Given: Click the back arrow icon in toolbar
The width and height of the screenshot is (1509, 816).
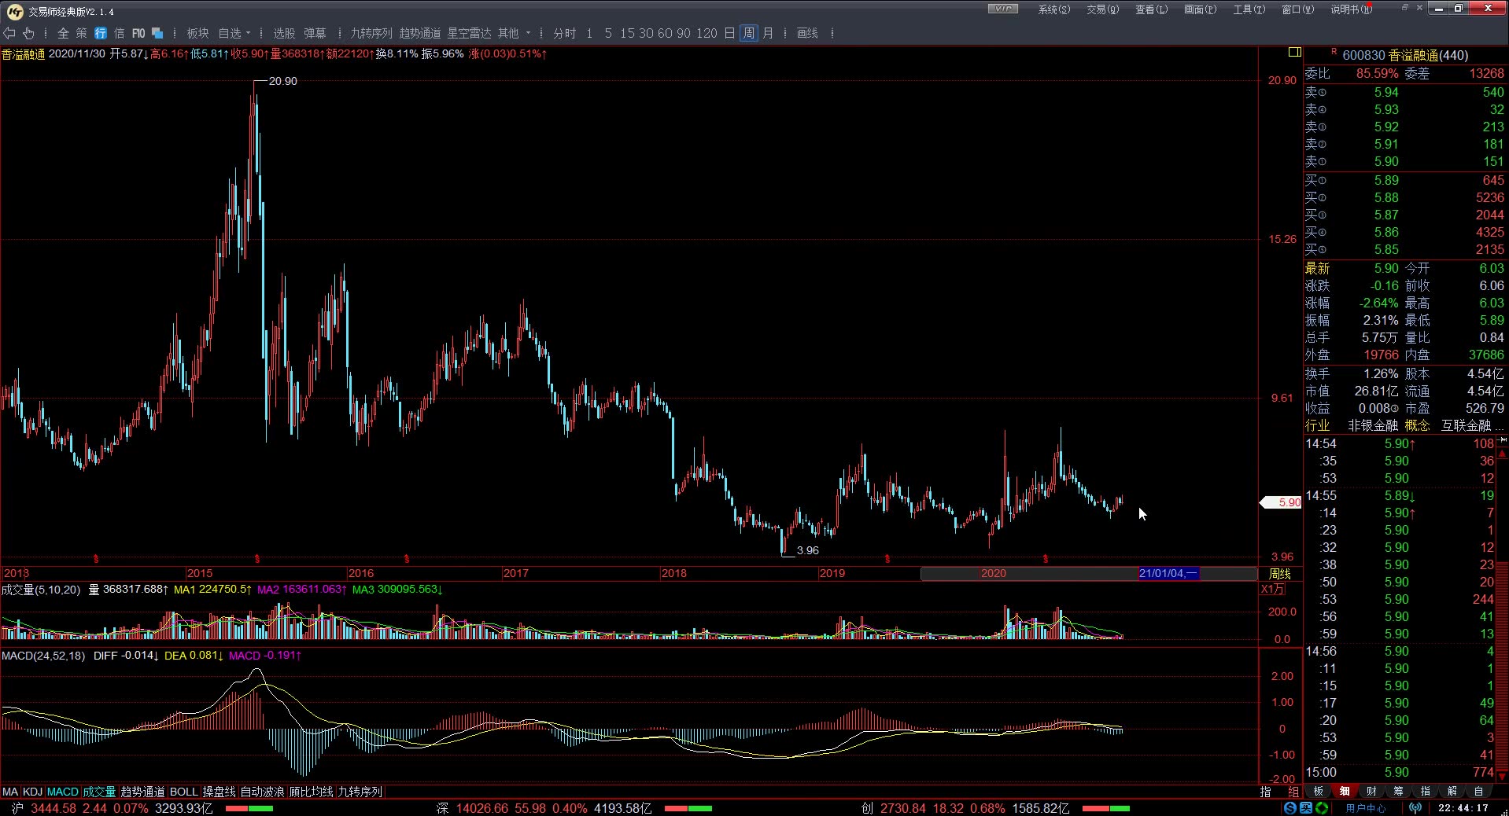Looking at the screenshot, I should click(9, 33).
